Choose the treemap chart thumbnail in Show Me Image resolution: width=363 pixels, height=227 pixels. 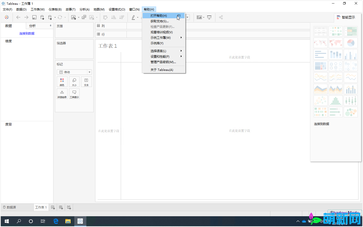click(321, 66)
